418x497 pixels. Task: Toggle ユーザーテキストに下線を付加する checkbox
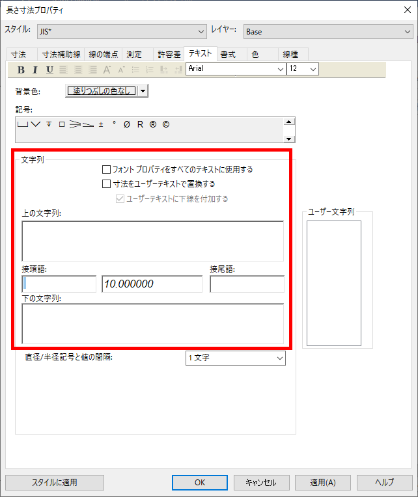tap(120, 199)
